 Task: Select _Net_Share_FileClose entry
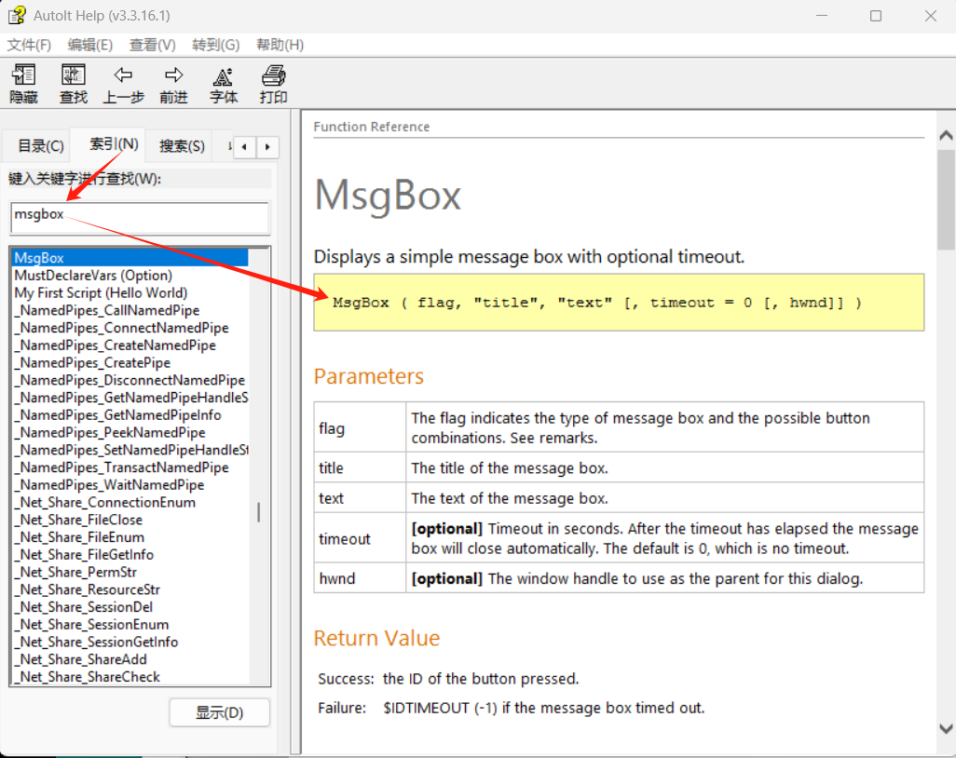pos(78,520)
